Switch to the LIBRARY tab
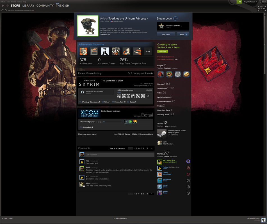 (28, 6)
